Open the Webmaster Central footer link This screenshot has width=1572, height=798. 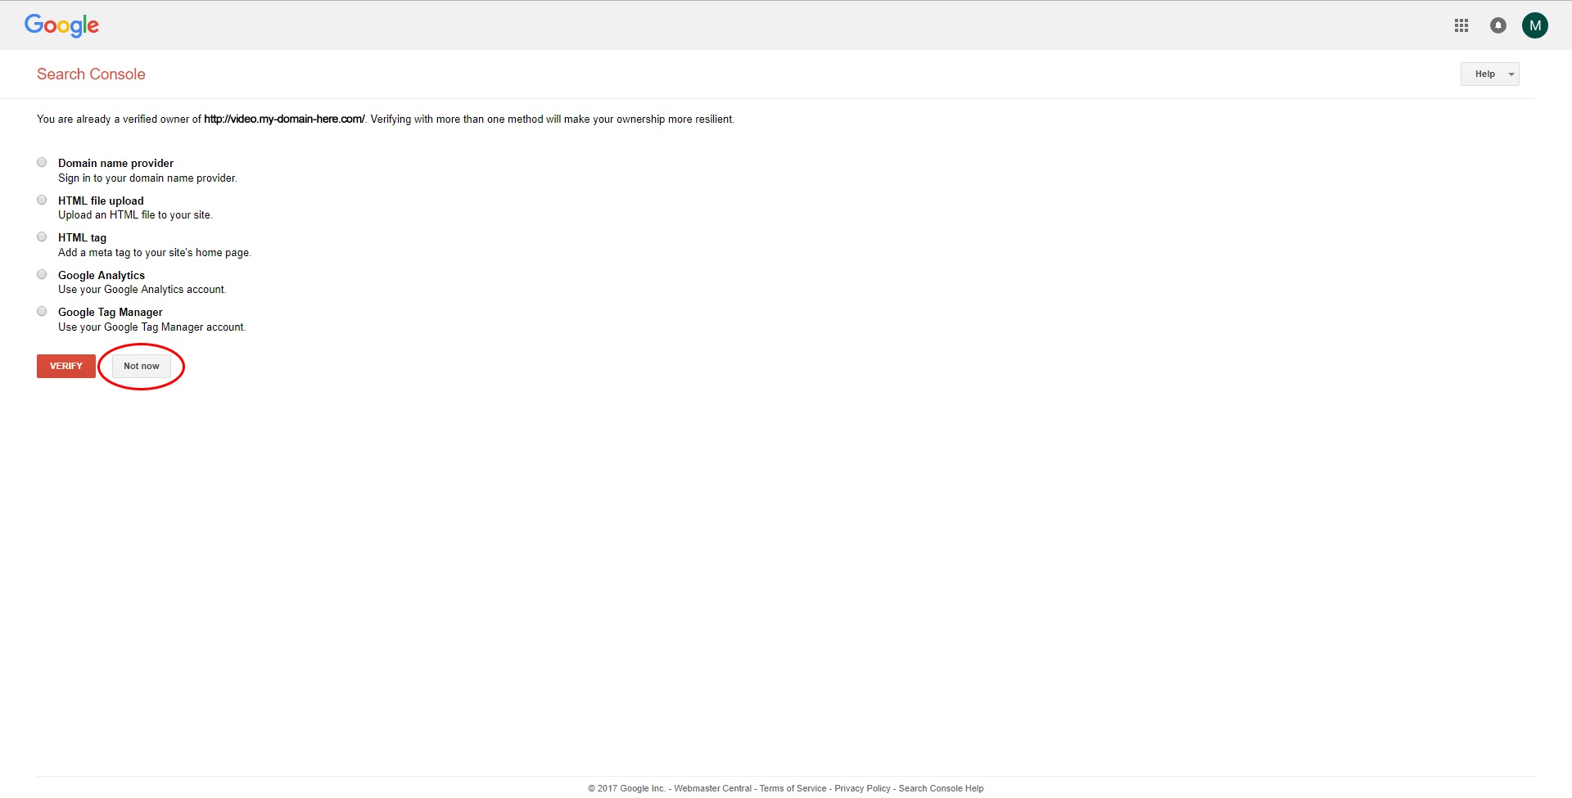[712, 788]
